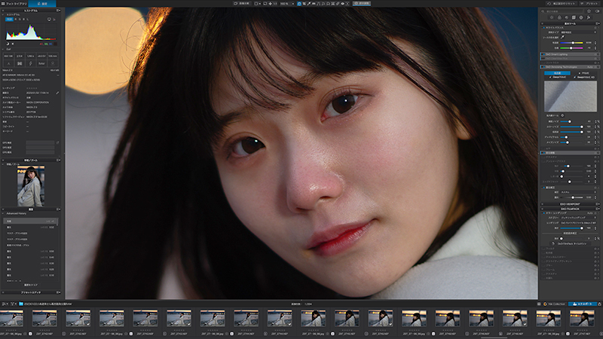Viewport: 603px width, 339px height.
Task: Show the RGB histogram channel
Action: coord(9,20)
